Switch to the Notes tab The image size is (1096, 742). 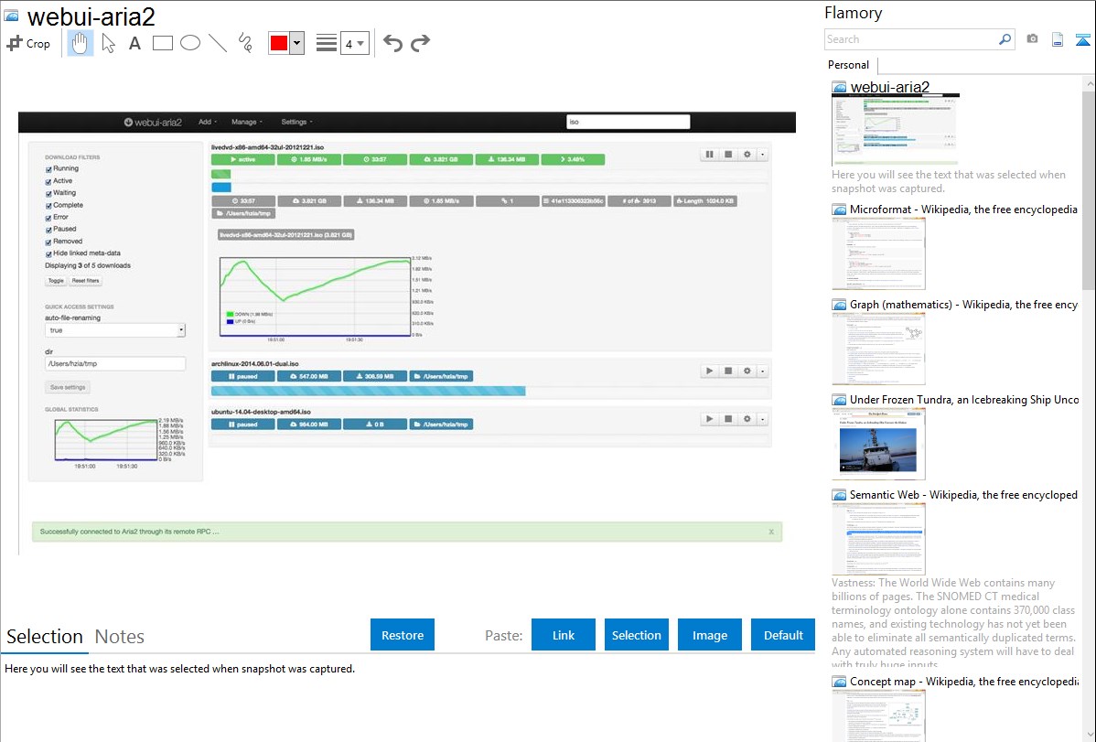[120, 637]
